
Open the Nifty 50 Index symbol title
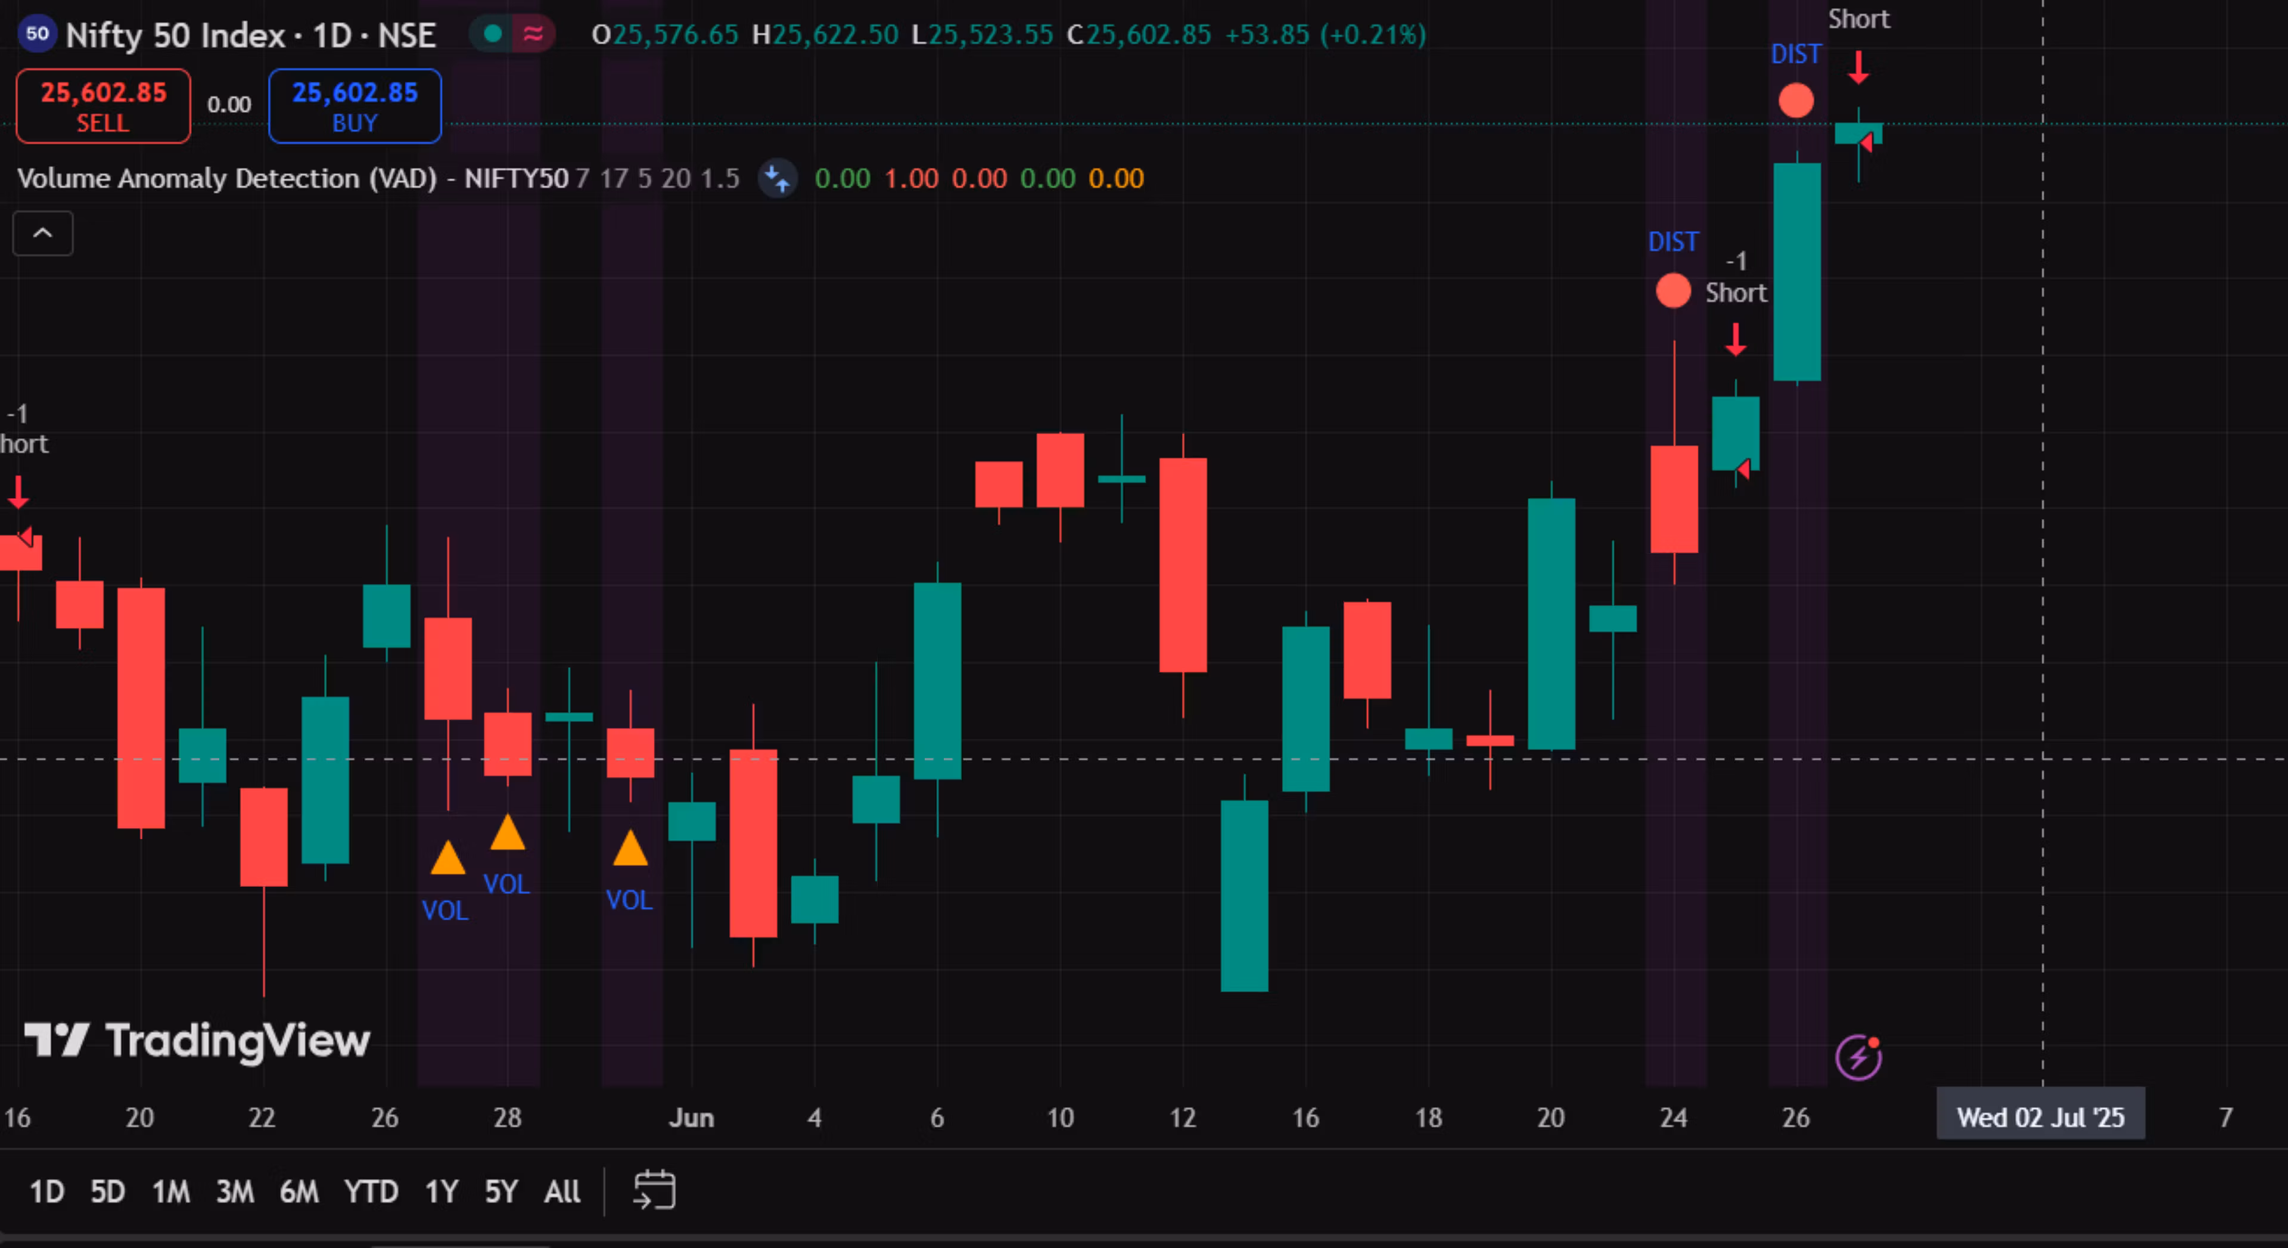(x=250, y=36)
